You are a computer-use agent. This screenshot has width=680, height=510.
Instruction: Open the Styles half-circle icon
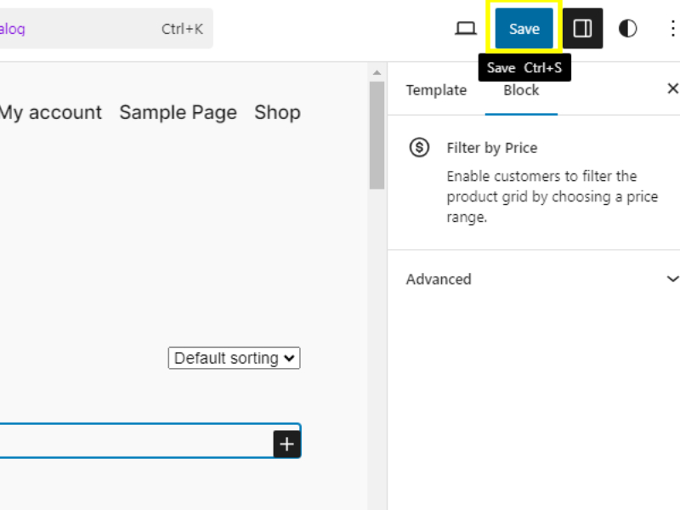627,29
